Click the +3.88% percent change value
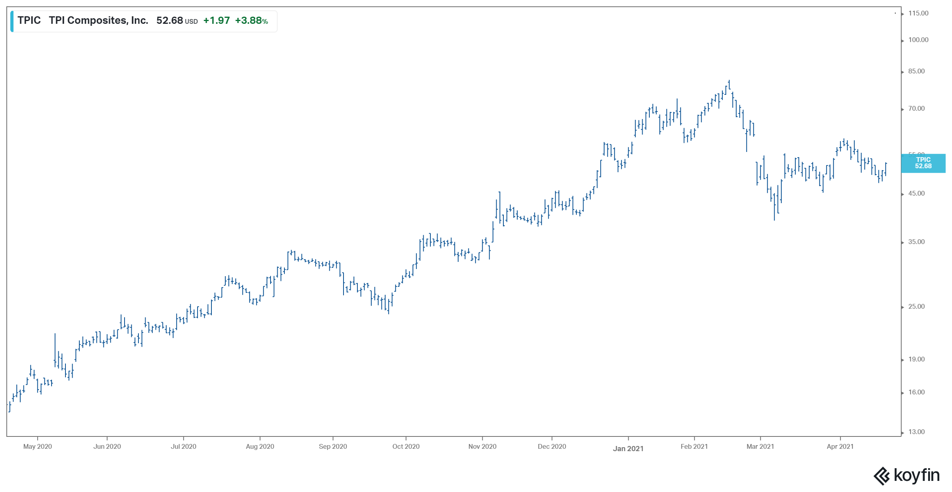This screenshot has height=492, width=952. point(251,21)
